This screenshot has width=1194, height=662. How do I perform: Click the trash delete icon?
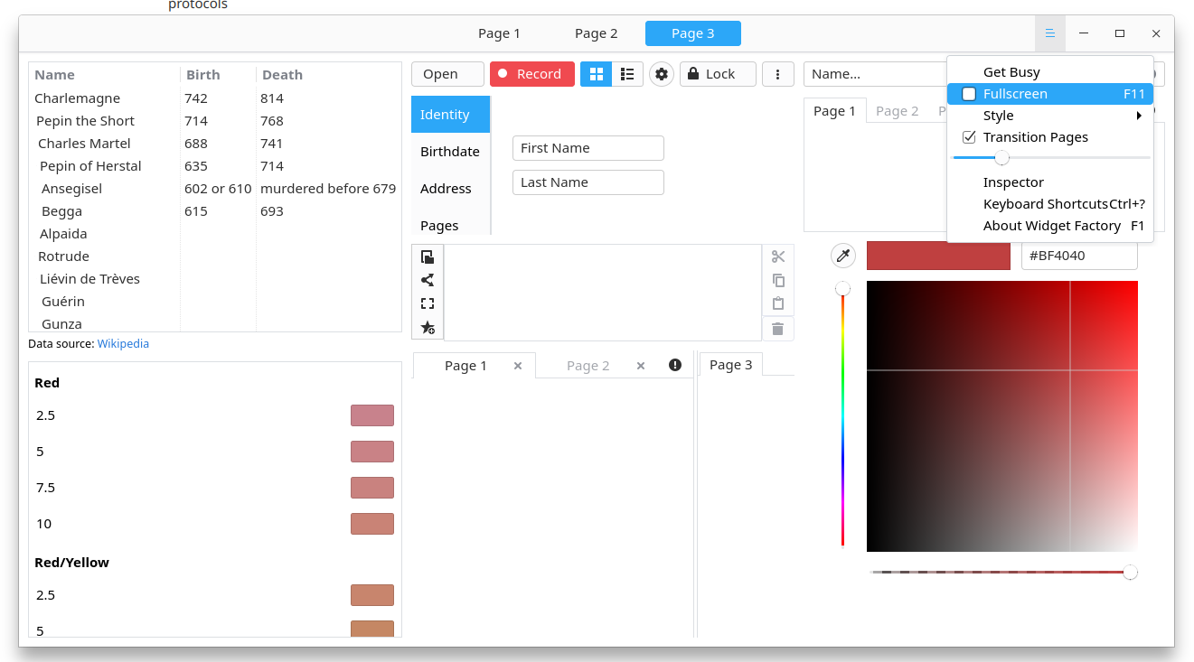coord(778,329)
